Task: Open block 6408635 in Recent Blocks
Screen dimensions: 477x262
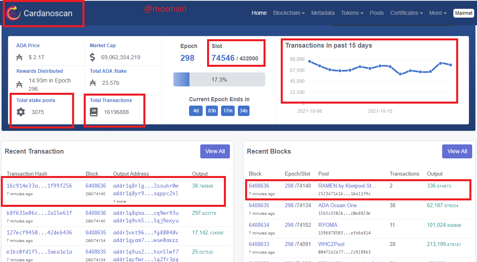Action: (x=259, y=206)
